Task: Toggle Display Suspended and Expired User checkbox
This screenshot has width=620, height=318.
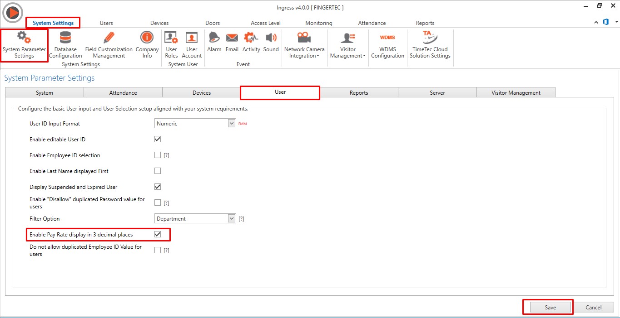Action: (x=158, y=187)
